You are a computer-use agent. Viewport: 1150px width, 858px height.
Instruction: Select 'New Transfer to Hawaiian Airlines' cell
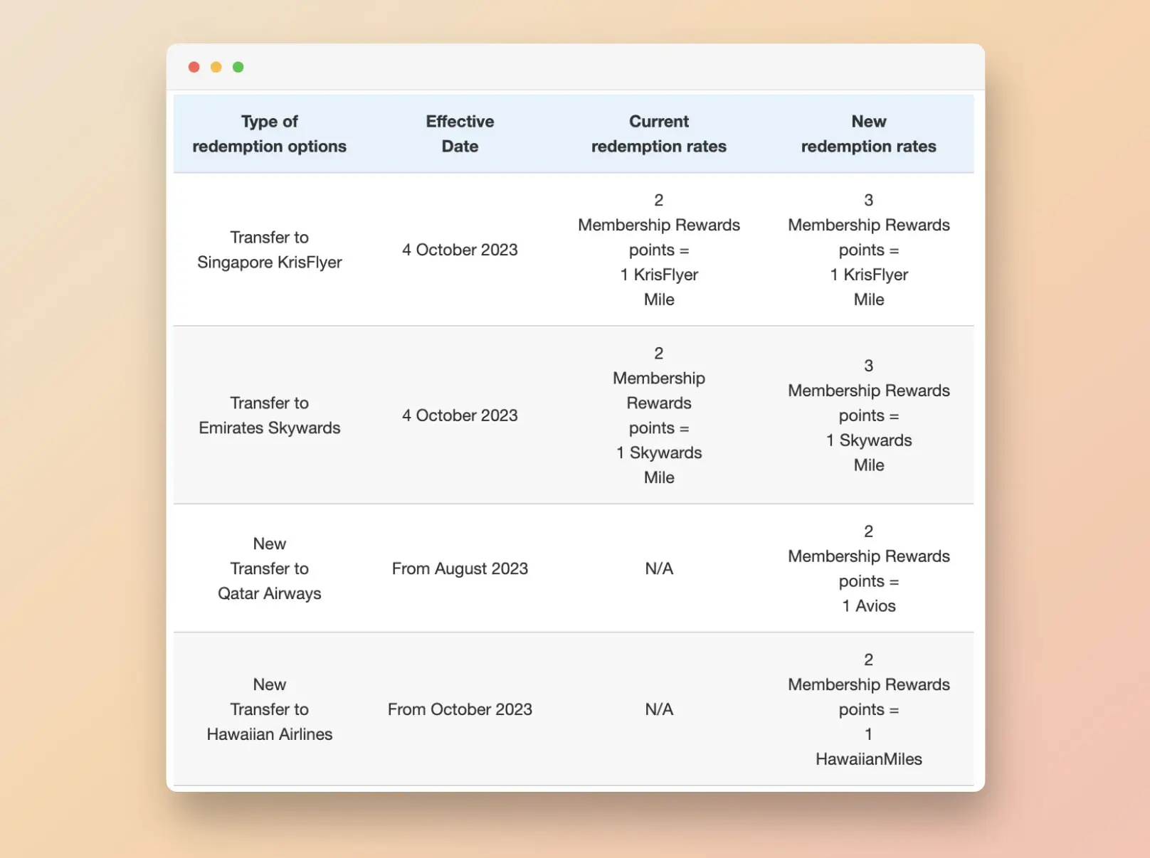[x=270, y=709]
